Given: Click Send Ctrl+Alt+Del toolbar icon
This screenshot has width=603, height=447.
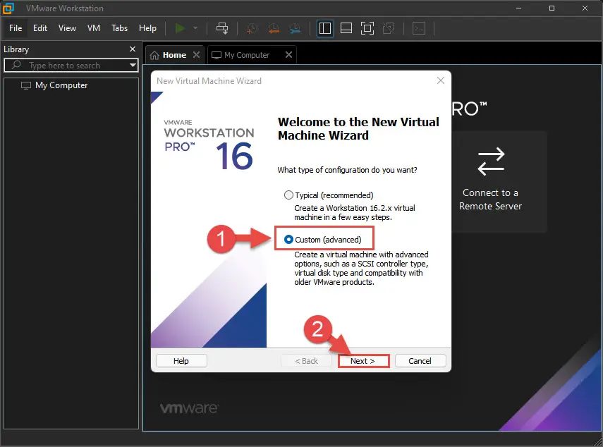Looking at the screenshot, I should [222, 28].
